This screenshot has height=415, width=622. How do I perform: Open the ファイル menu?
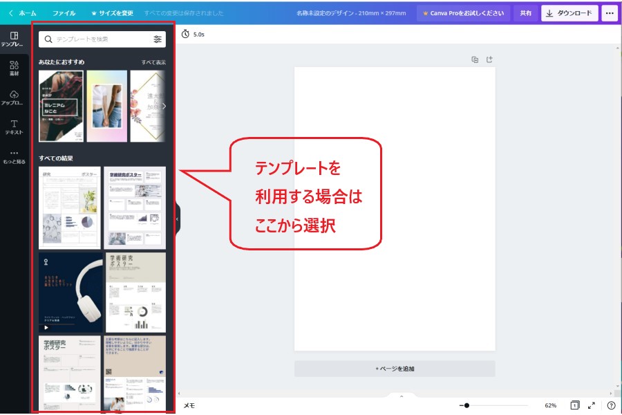64,13
